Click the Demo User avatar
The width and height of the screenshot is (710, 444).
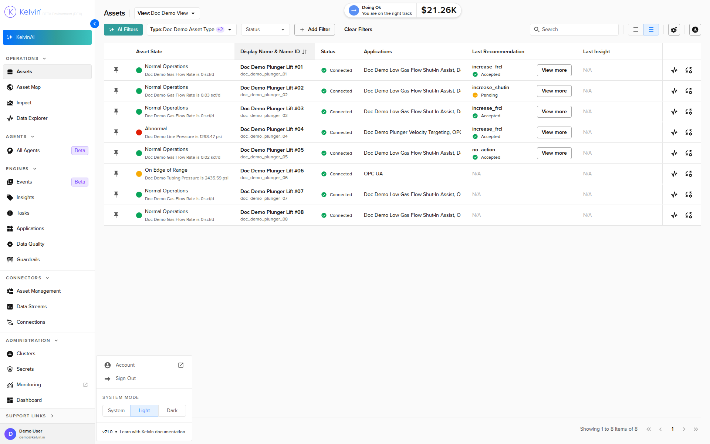(x=10, y=434)
